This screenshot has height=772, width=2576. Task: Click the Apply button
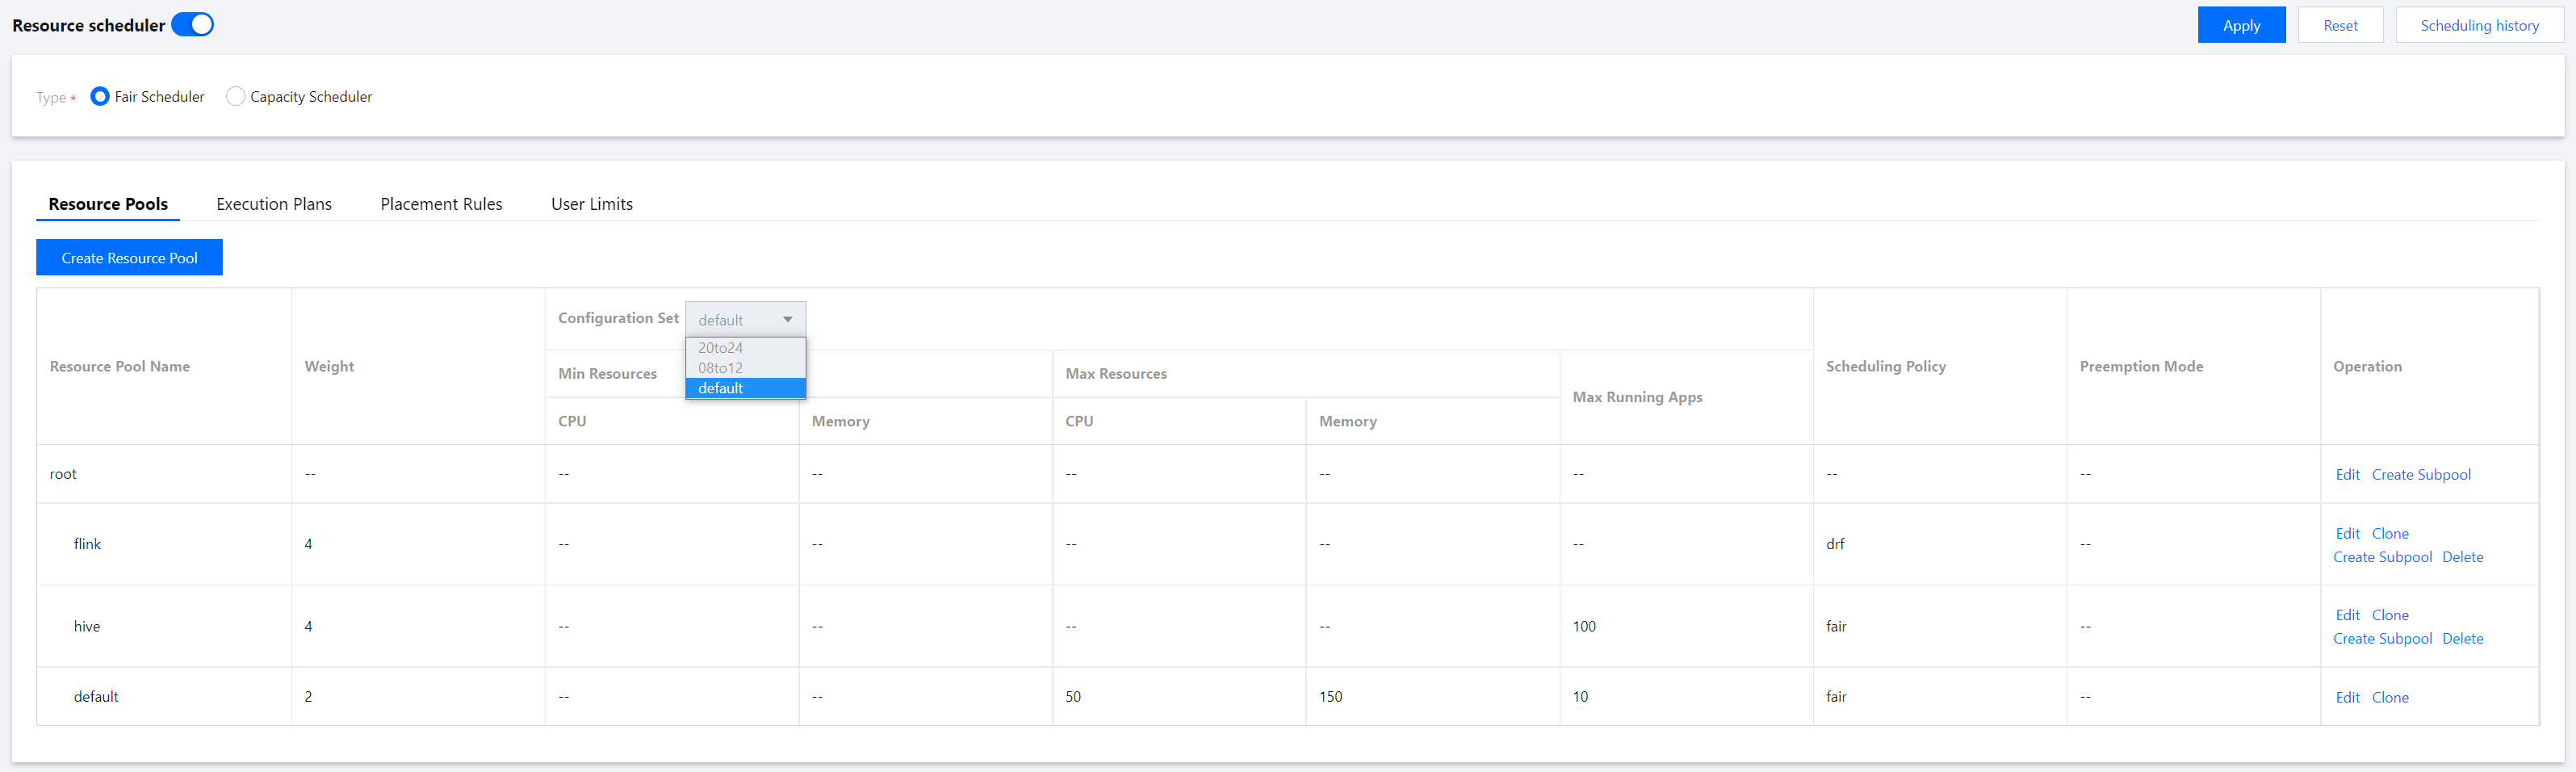(x=2241, y=25)
